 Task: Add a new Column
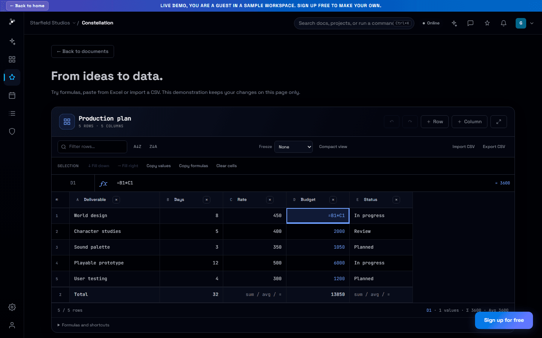469,122
